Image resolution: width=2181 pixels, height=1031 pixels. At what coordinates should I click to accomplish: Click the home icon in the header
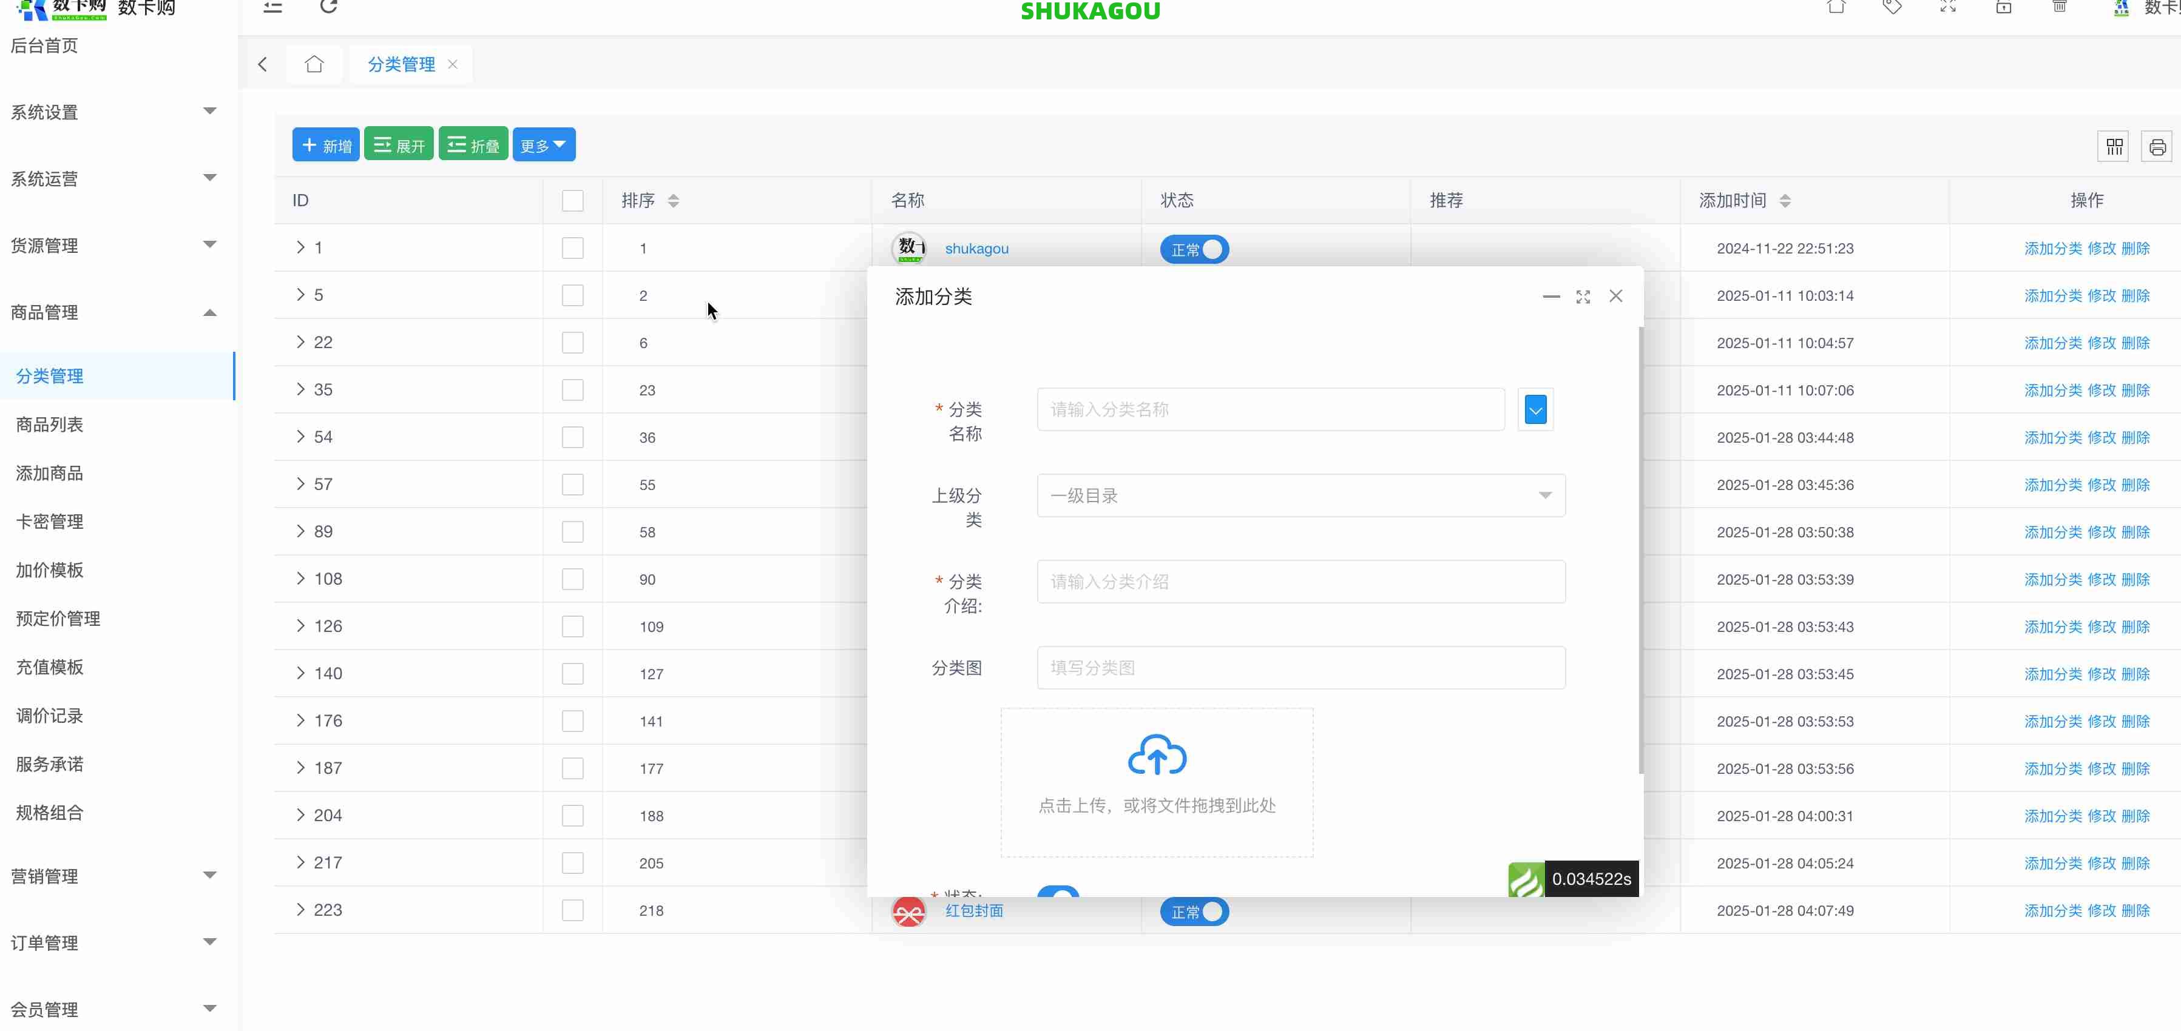1836,8
